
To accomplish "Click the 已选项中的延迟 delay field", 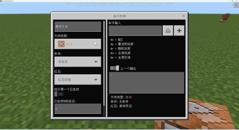I will (78, 109).
